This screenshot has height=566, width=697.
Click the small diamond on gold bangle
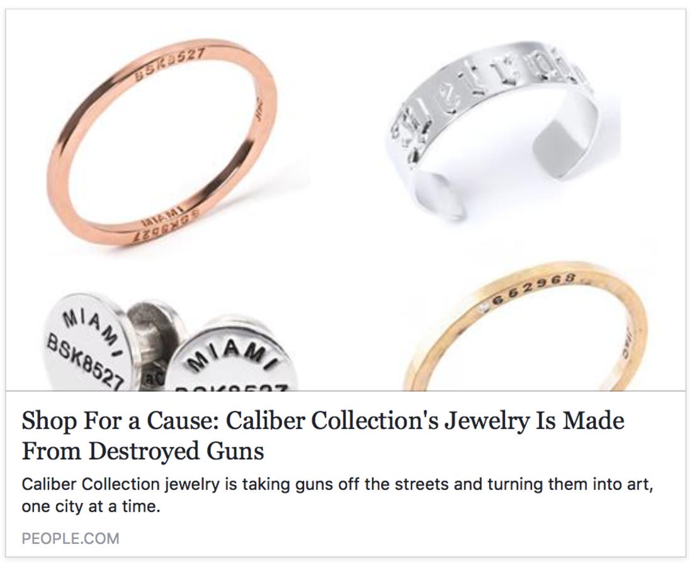point(483,308)
